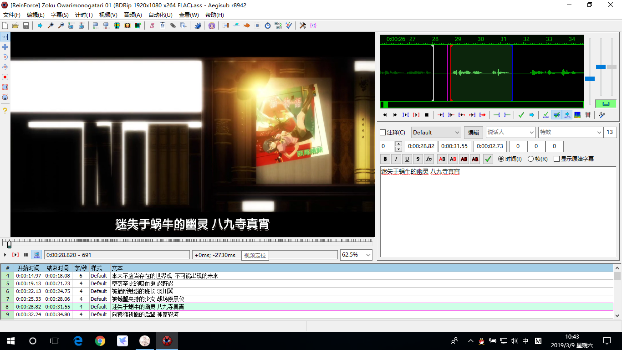This screenshot has width=622, height=350.
Task: Commit line with green check button
Action: tap(488, 159)
